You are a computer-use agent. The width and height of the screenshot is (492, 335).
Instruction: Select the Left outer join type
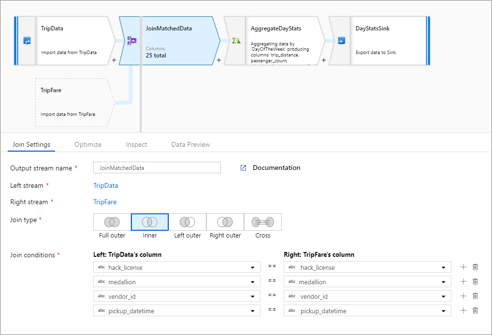click(187, 222)
